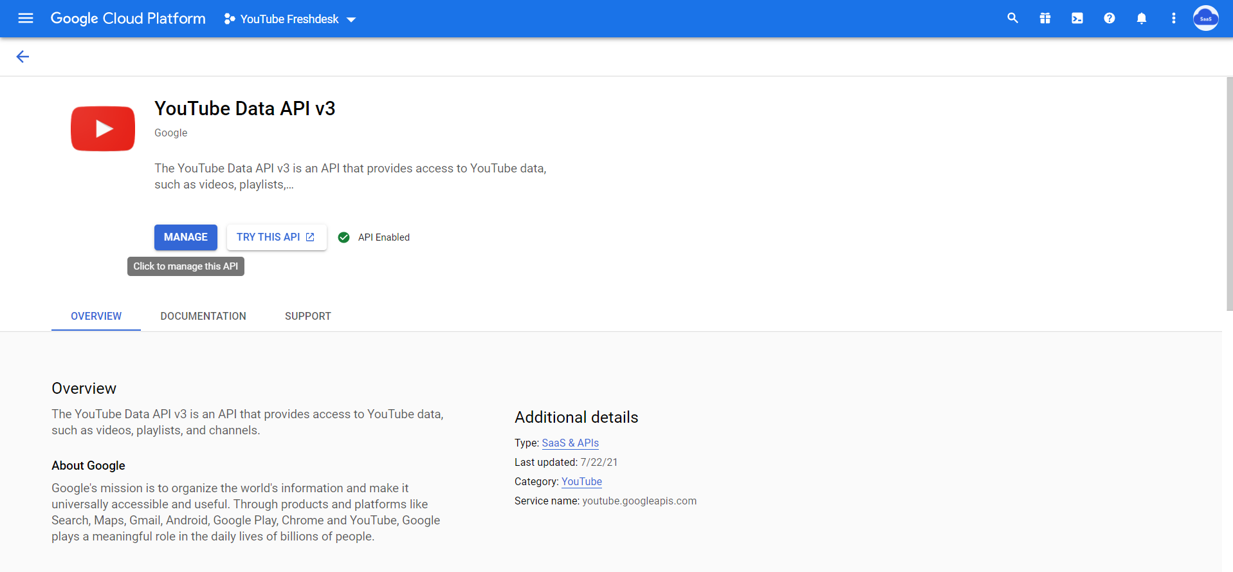
Task: Switch to the DOCUMENTATION tab
Action: [x=203, y=316]
